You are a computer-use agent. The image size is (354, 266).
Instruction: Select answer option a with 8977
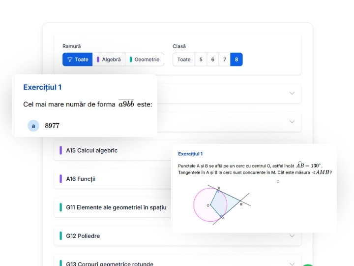click(33, 126)
